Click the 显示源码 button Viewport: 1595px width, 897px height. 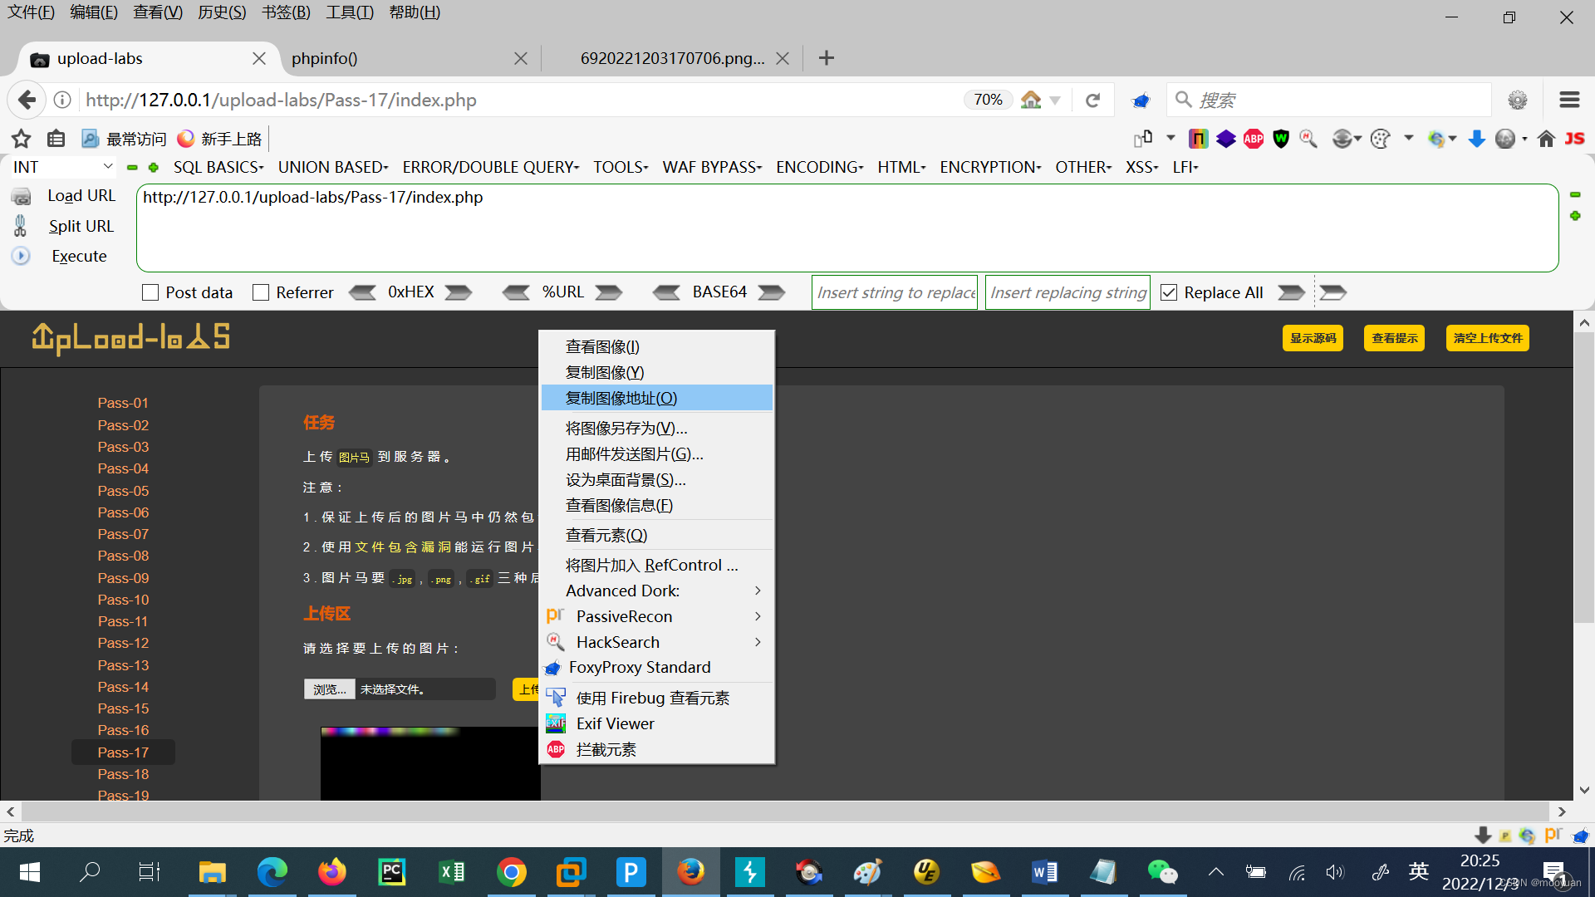(1313, 338)
